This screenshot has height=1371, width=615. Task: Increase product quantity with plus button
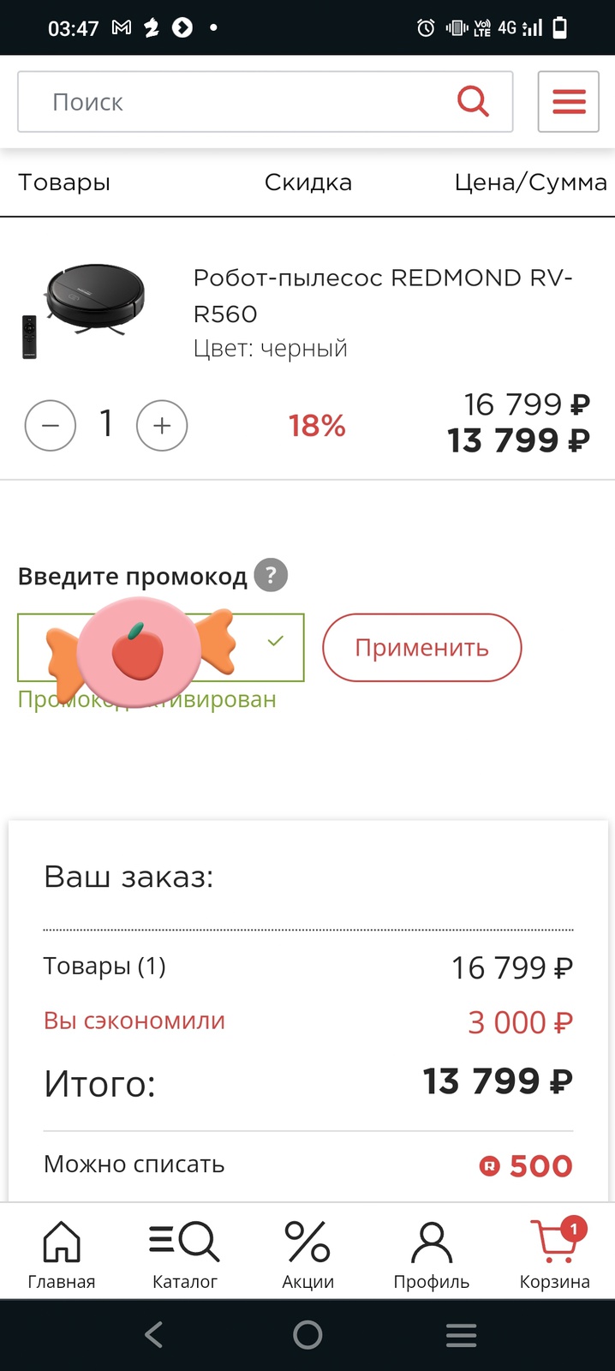click(x=162, y=425)
